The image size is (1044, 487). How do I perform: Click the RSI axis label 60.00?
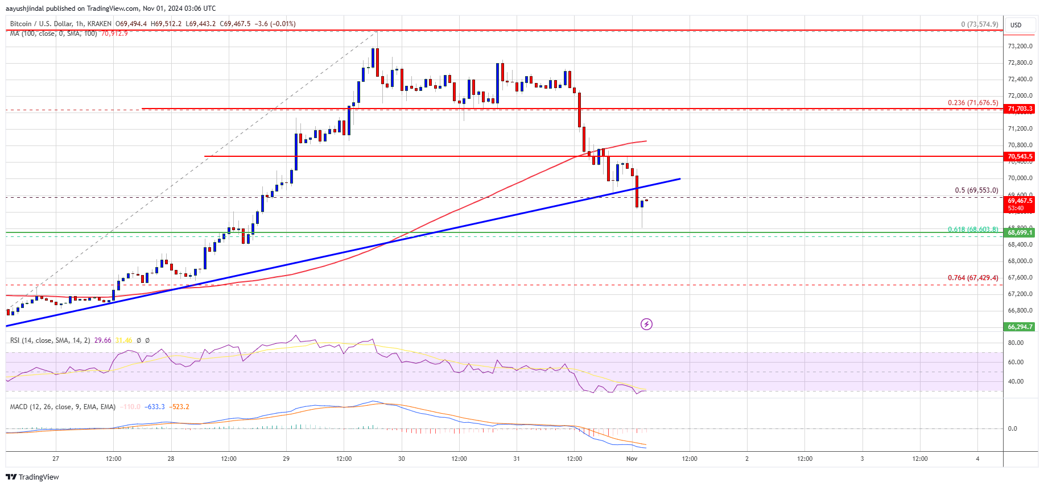coord(1016,362)
